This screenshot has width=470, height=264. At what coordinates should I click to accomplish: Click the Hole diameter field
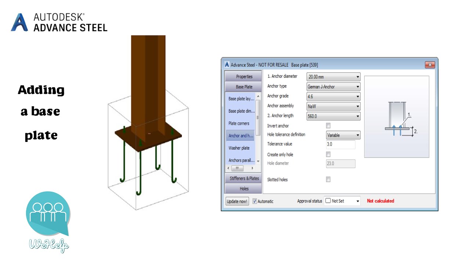(x=341, y=164)
